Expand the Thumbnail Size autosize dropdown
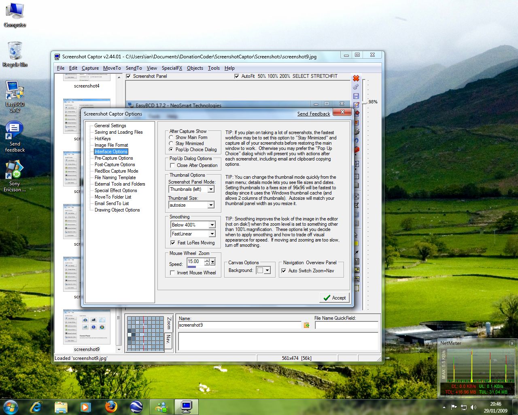 pos(211,205)
